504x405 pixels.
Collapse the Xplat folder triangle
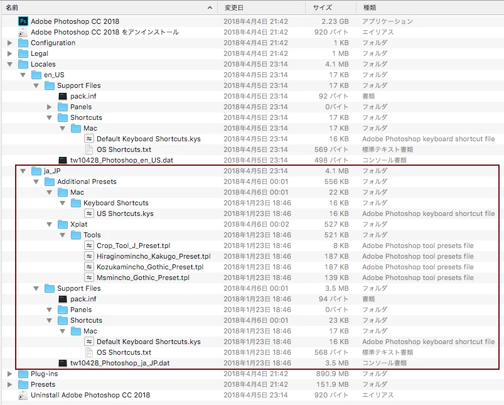point(49,225)
